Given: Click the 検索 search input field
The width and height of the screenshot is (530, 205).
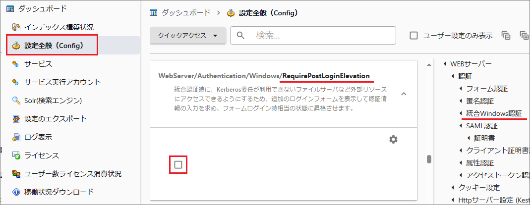Looking at the screenshot, I should [322, 36].
